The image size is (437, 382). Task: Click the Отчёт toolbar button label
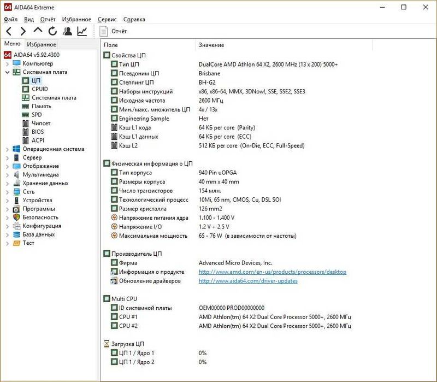119,31
